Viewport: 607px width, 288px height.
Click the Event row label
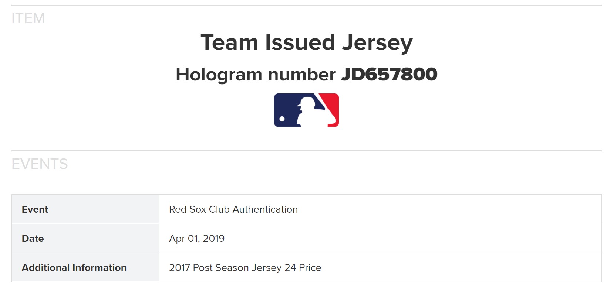[35, 209]
